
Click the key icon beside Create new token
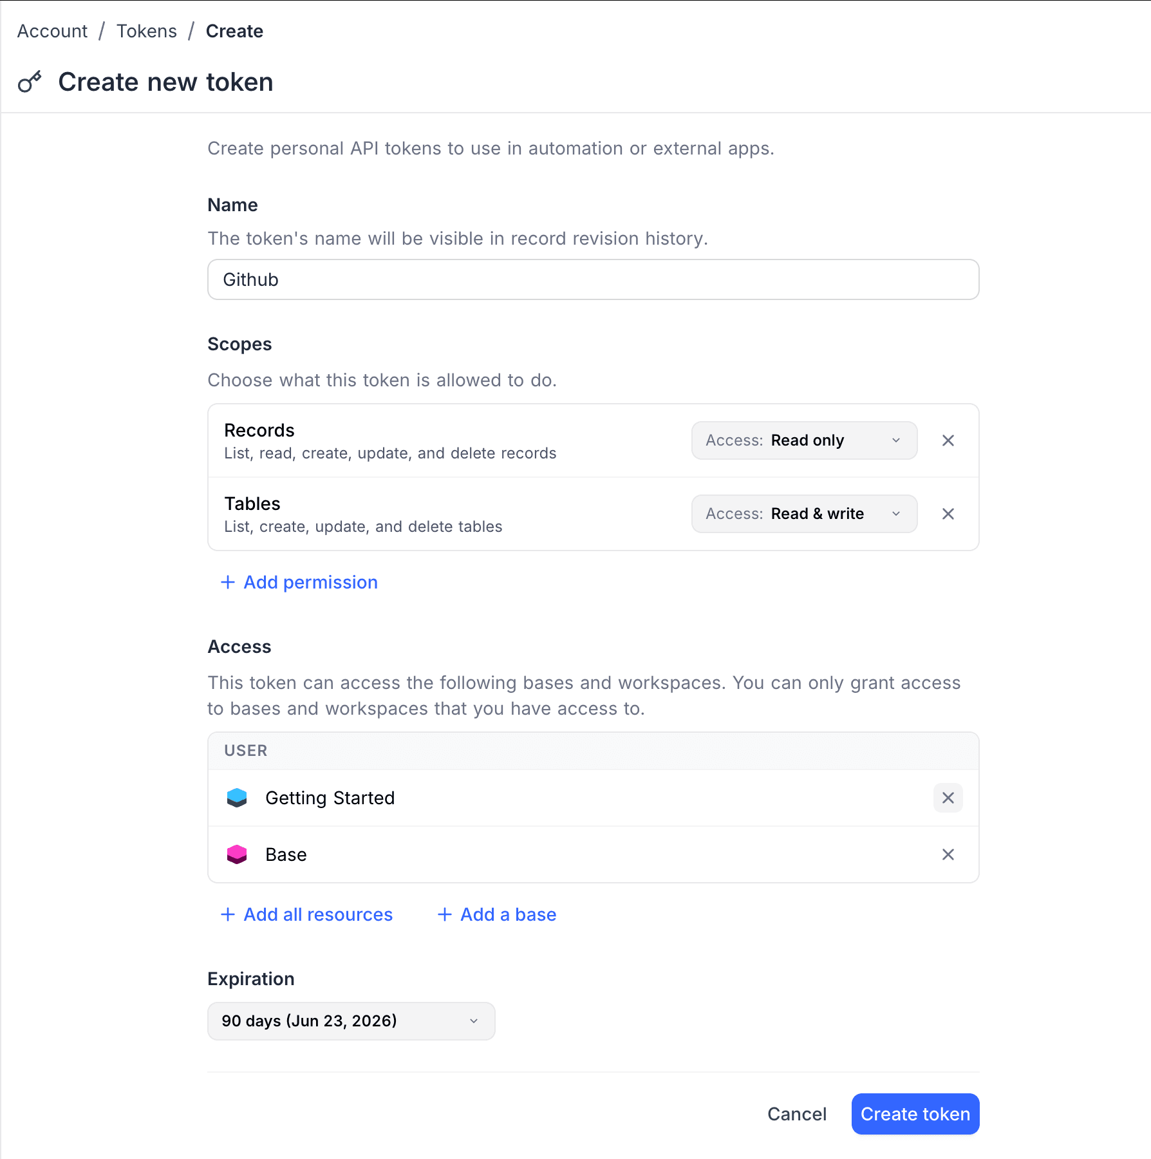[30, 82]
